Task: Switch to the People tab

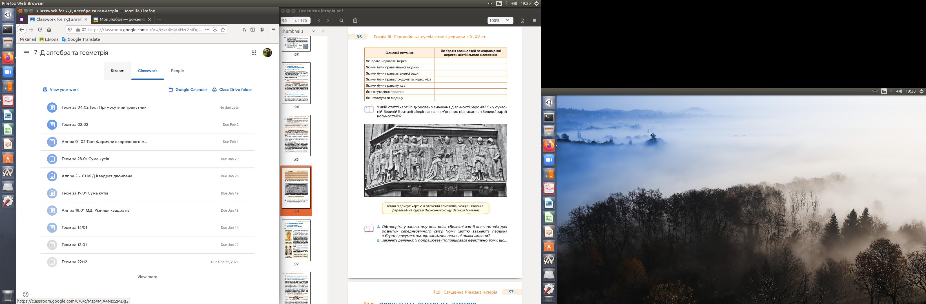Action: coord(177,71)
